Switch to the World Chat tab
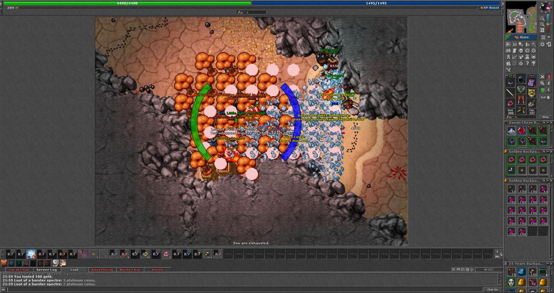The width and height of the screenshot is (554, 293). [x=130, y=270]
